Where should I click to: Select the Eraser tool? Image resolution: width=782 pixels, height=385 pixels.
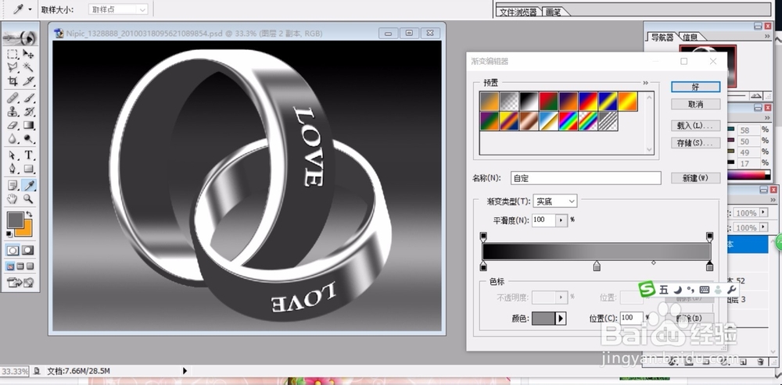click(x=13, y=125)
